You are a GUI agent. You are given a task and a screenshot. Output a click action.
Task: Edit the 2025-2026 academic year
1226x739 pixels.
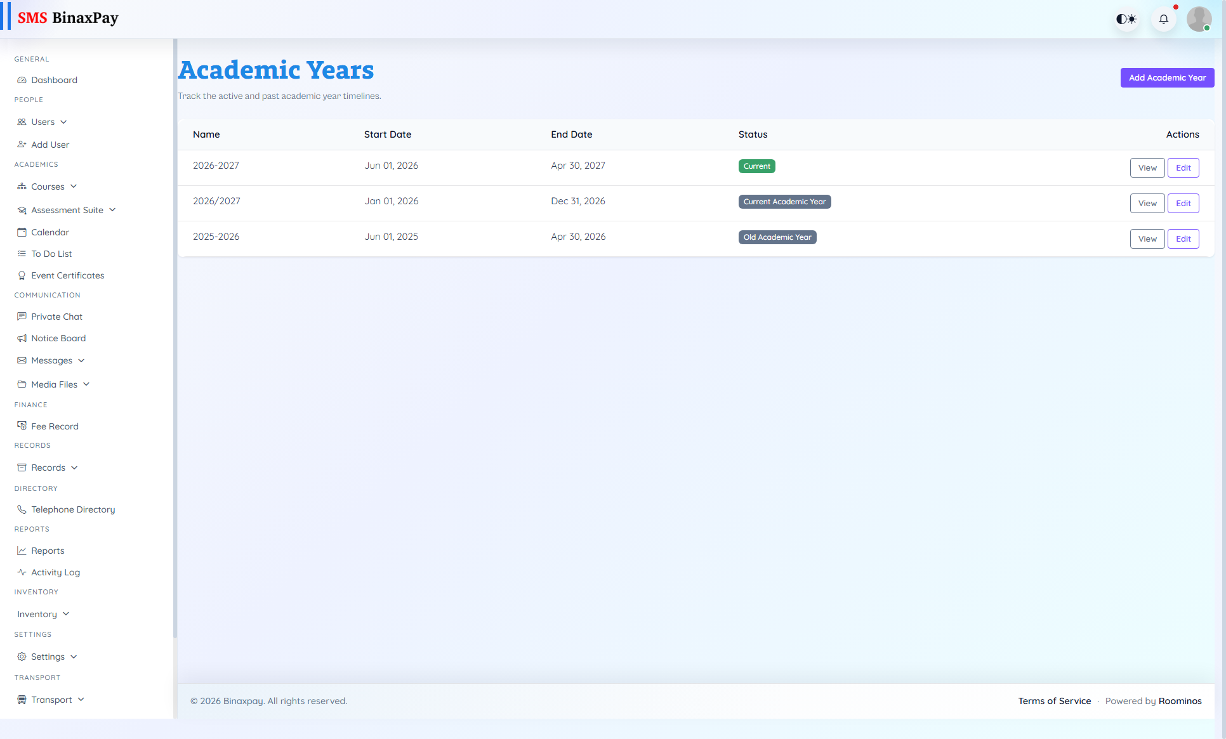(x=1183, y=239)
